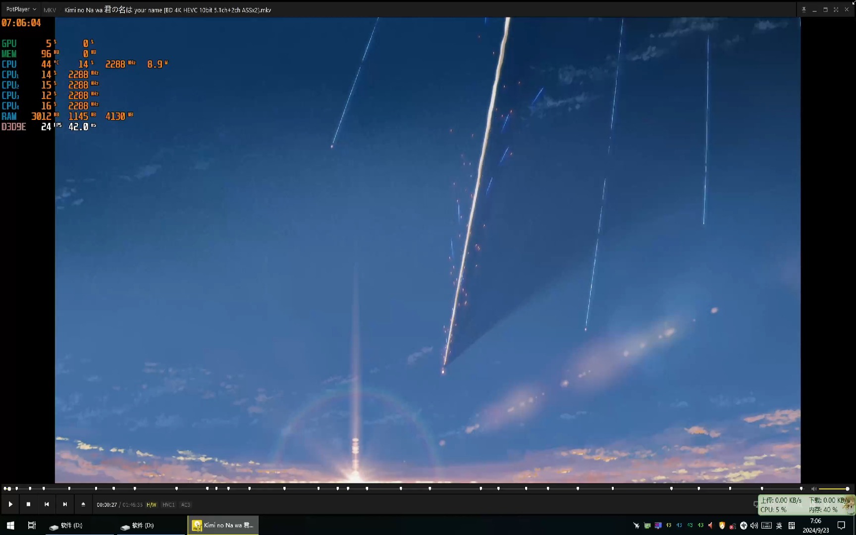Click the purple monitor tray icon
This screenshot has height=535, width=856.
pyautogui.click(x=658, y=526)
